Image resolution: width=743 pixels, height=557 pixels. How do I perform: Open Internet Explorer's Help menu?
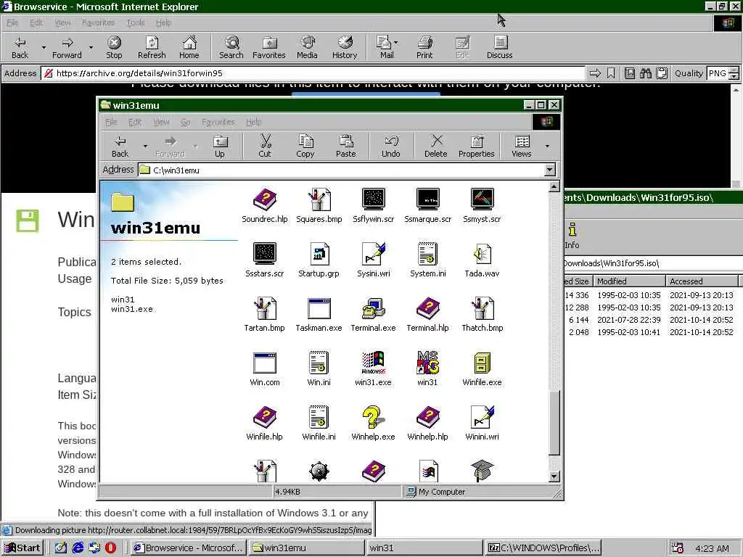point(163,22)
